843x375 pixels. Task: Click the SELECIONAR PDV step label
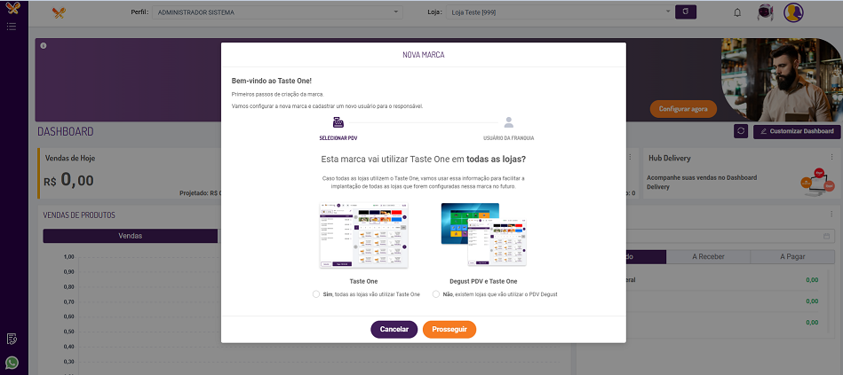point(338,138)
